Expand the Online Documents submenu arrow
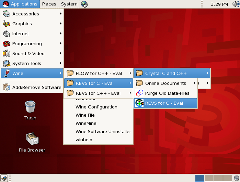The image size is (240, 182). (x=195, y=83)
